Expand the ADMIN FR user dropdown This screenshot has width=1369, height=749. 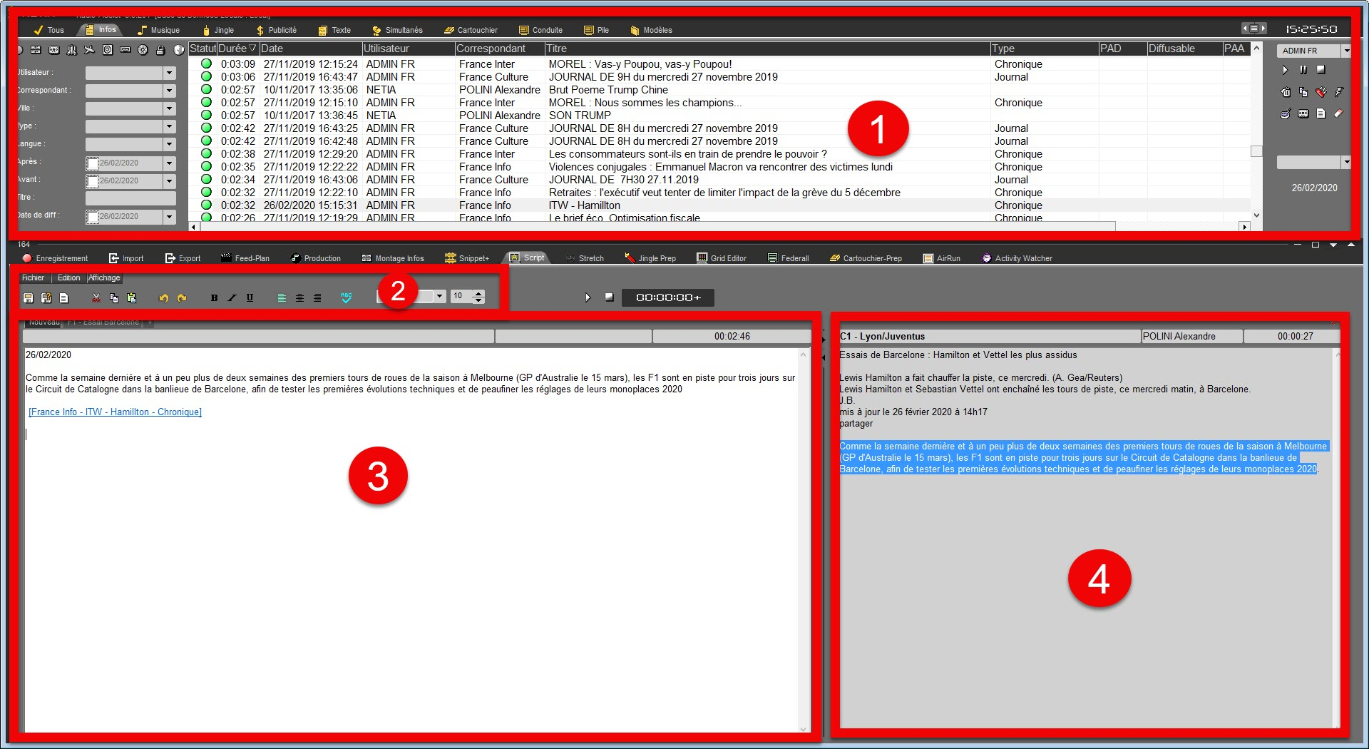point(1345,51)
